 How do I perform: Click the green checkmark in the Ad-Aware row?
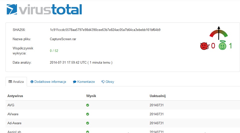pos(88,123)
